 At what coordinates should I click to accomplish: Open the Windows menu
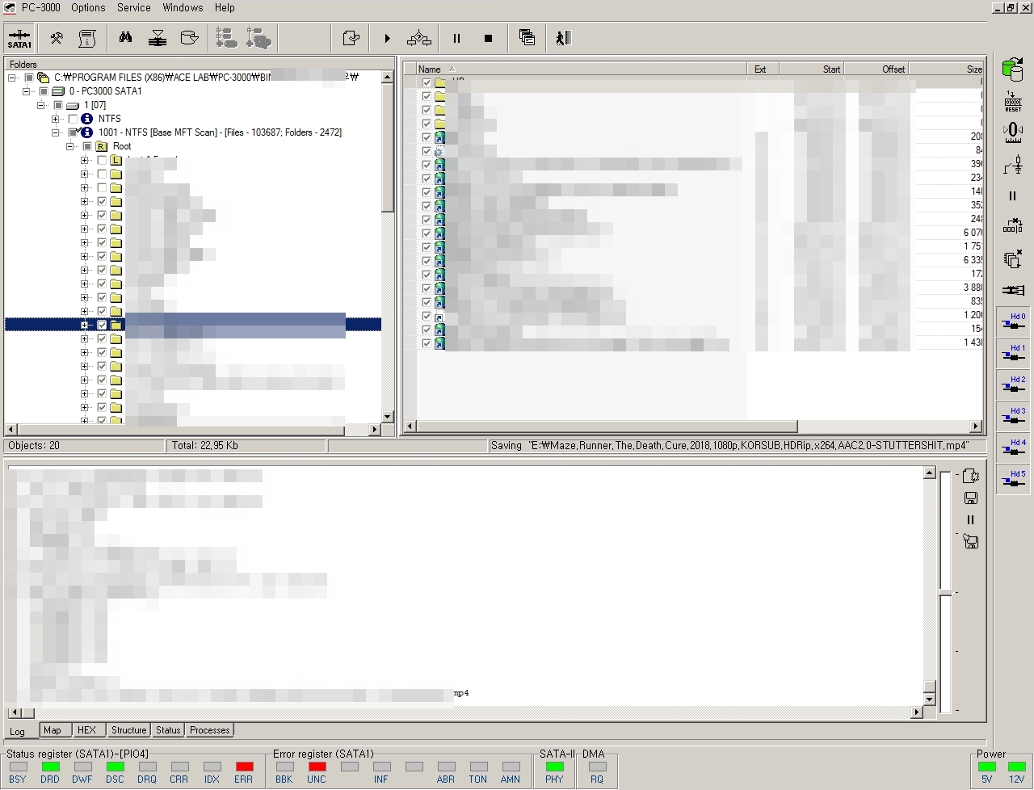(x=183, y=7)
